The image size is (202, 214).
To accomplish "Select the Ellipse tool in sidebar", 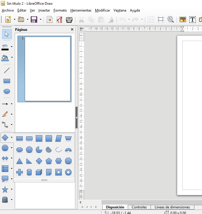I will click(x=7, y=91).
